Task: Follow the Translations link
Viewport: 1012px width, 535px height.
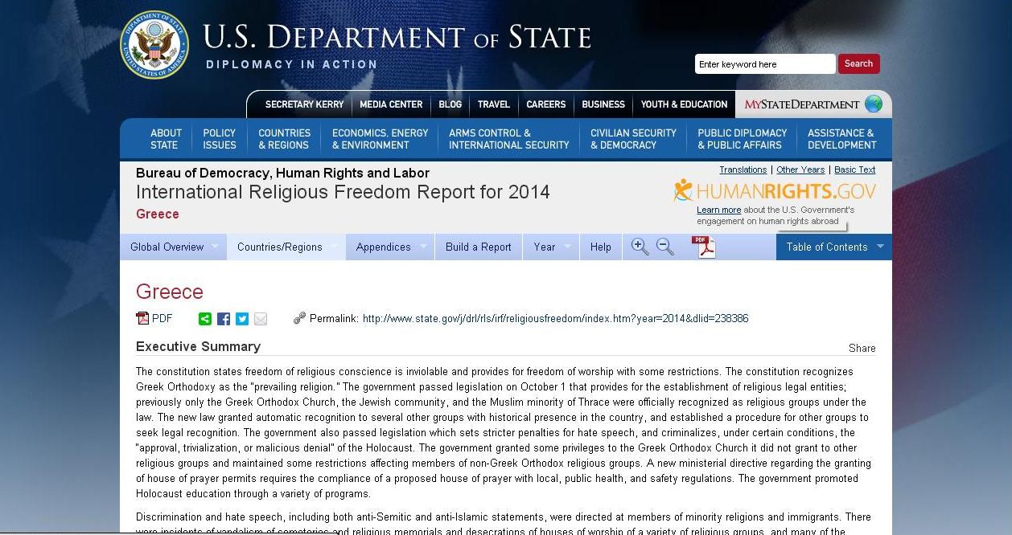Action: (743, 169)
